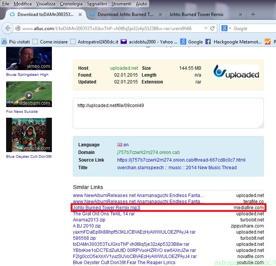This screenshot has width=276, height=266.
Task: Close the Download Johto Burned T... tab
Action: (160, 14)
